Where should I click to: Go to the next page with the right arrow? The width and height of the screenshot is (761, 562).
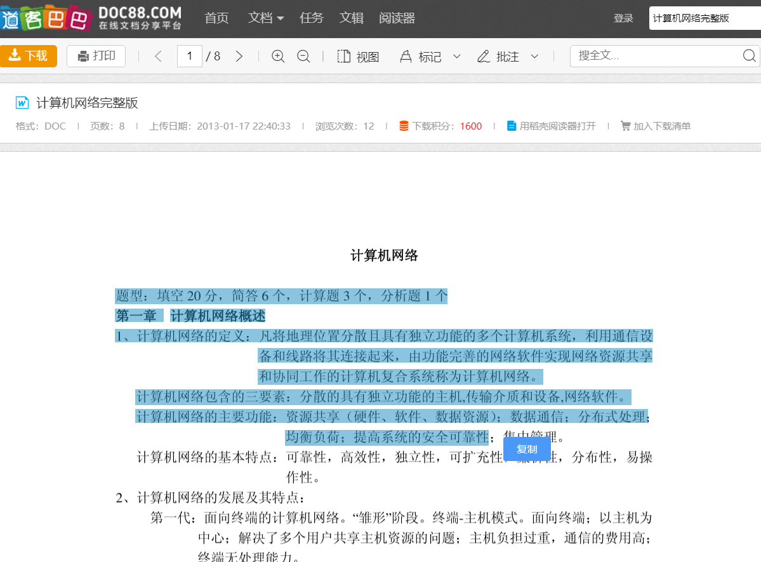(x=239, y=56)
